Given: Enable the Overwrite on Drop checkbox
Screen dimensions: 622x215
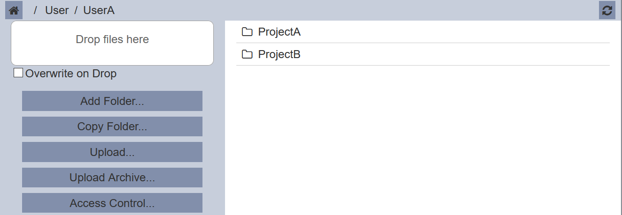Looking at the screenshot, I should (18, 73).
